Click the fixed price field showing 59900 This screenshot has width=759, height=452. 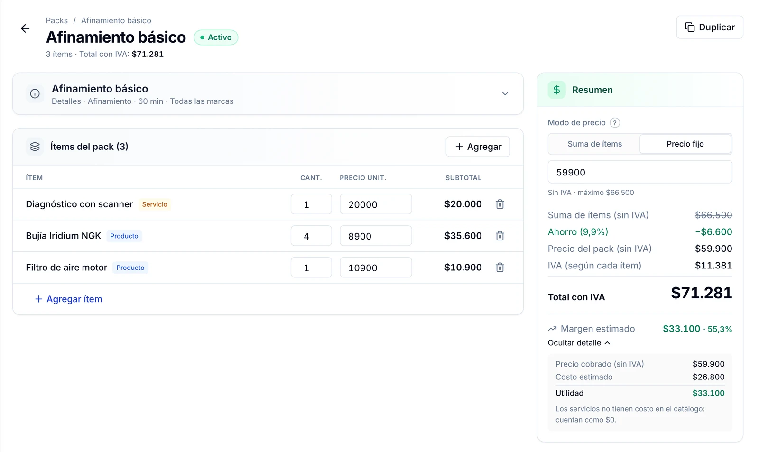(x=640, y=172)
